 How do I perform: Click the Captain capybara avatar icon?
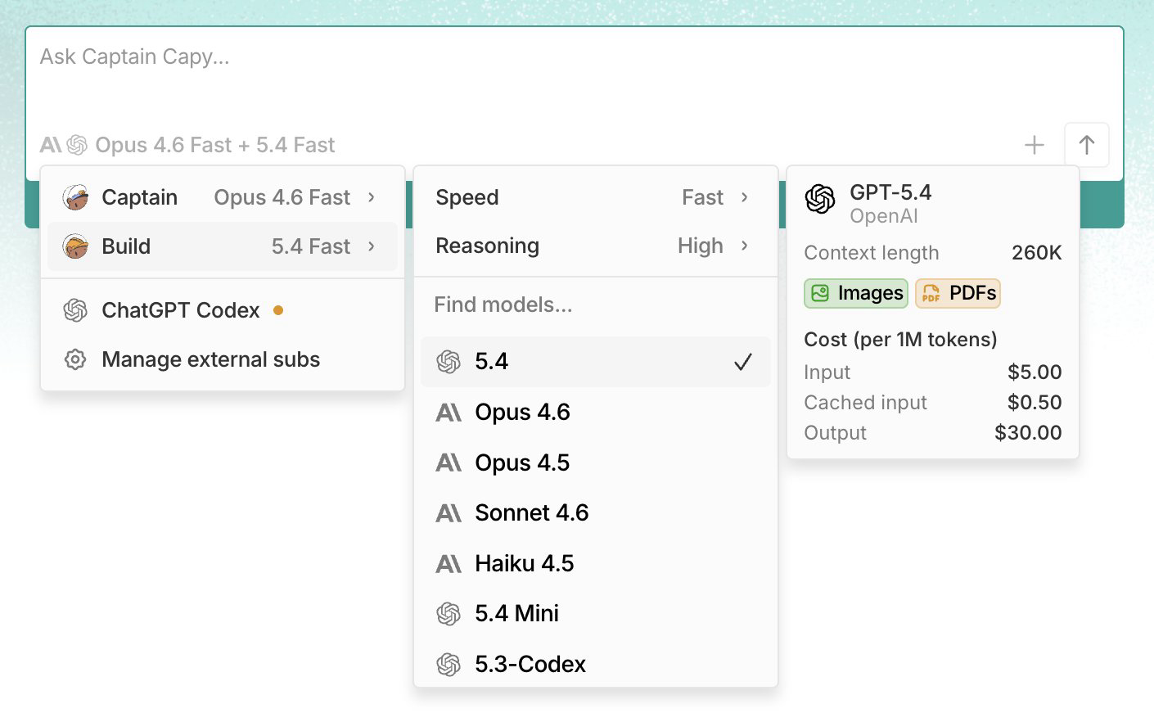click(x=76, y=196)
